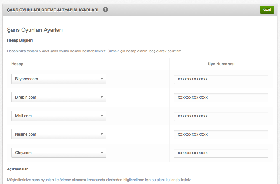This screenshot has height=184, width=280.
Task: Click the ŞANS OYUNLARI ÖDEME ALTYAPISI AYARLARI title
Action: [x=53, y=10]
